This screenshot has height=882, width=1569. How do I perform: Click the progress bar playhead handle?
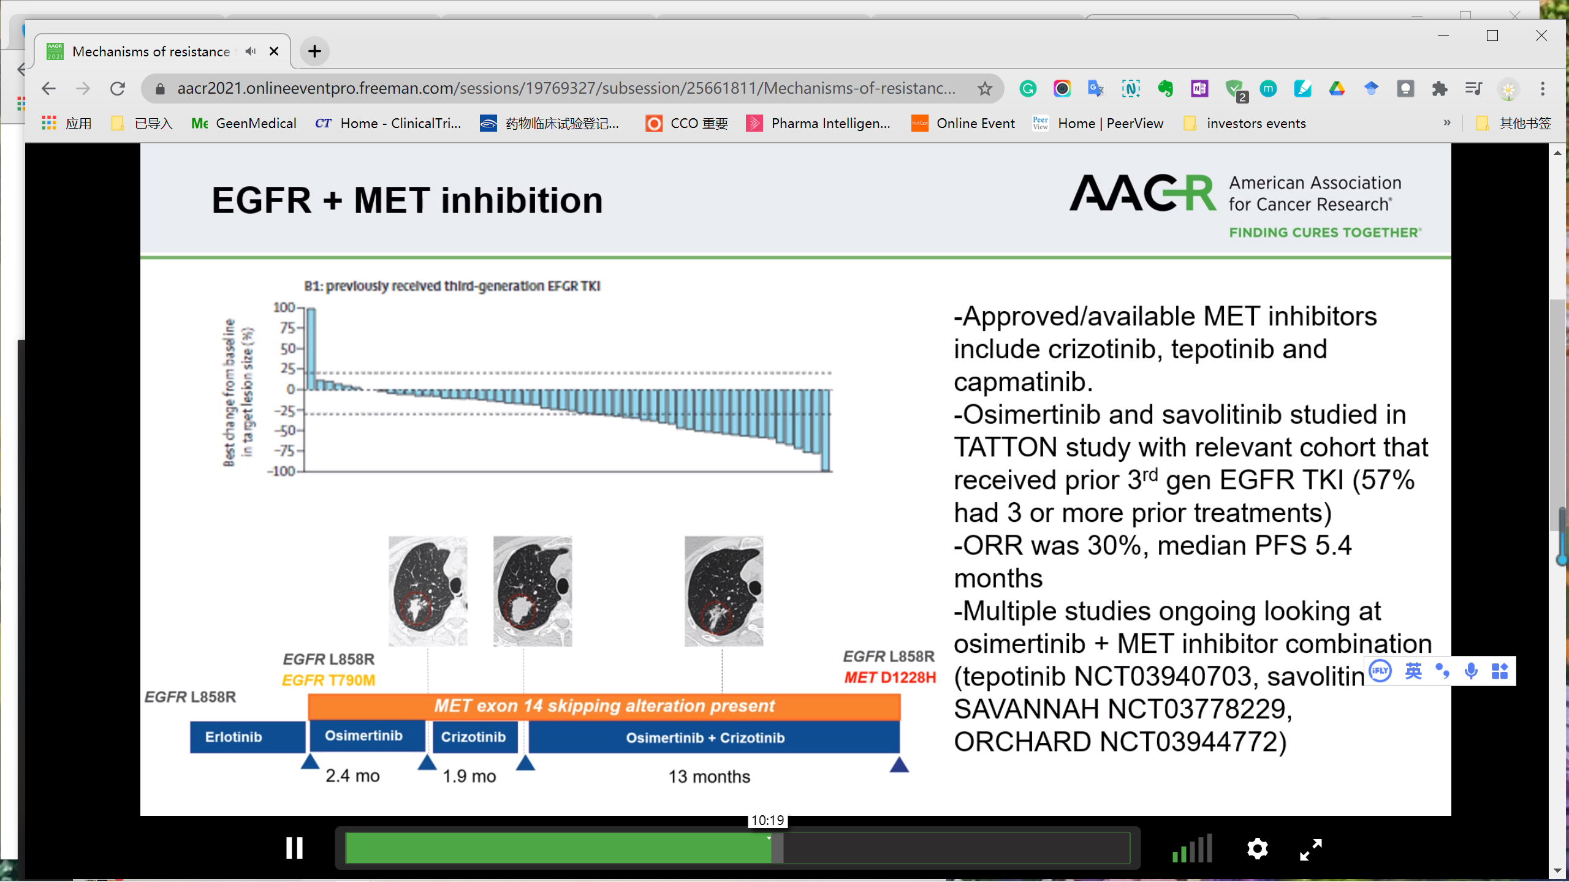tap(777, 848)
